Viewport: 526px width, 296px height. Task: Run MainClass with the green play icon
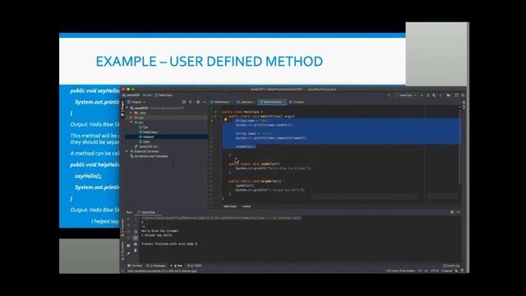[422, 95]
